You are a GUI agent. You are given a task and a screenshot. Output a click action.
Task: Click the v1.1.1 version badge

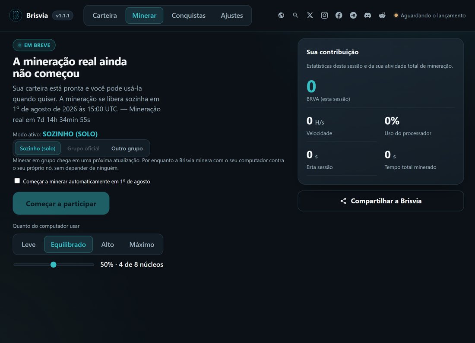[63, 16]
